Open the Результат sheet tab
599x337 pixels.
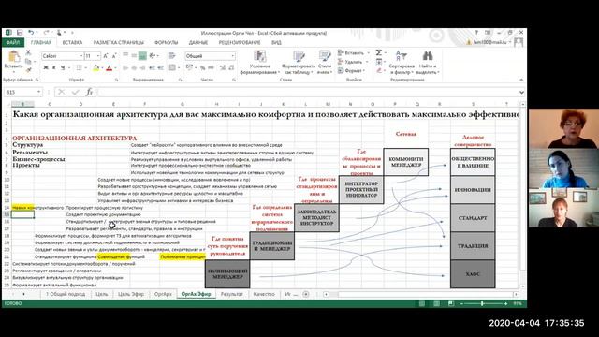coord(232,294)
